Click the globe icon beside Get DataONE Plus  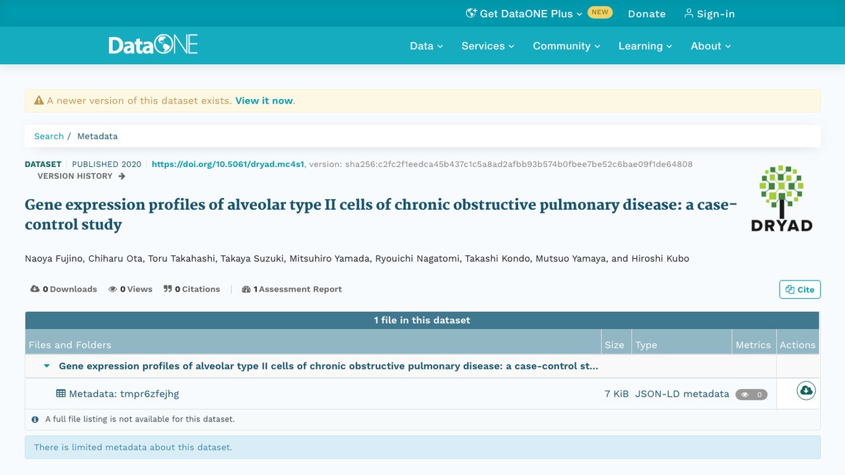(471, 13)
